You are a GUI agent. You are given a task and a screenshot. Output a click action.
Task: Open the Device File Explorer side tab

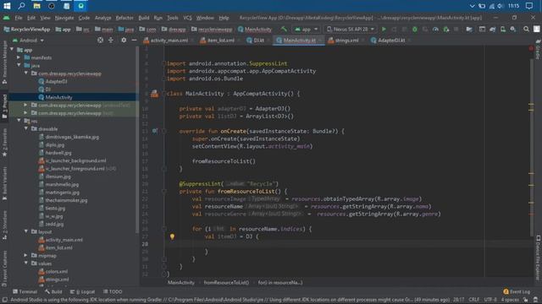point(539,258)
